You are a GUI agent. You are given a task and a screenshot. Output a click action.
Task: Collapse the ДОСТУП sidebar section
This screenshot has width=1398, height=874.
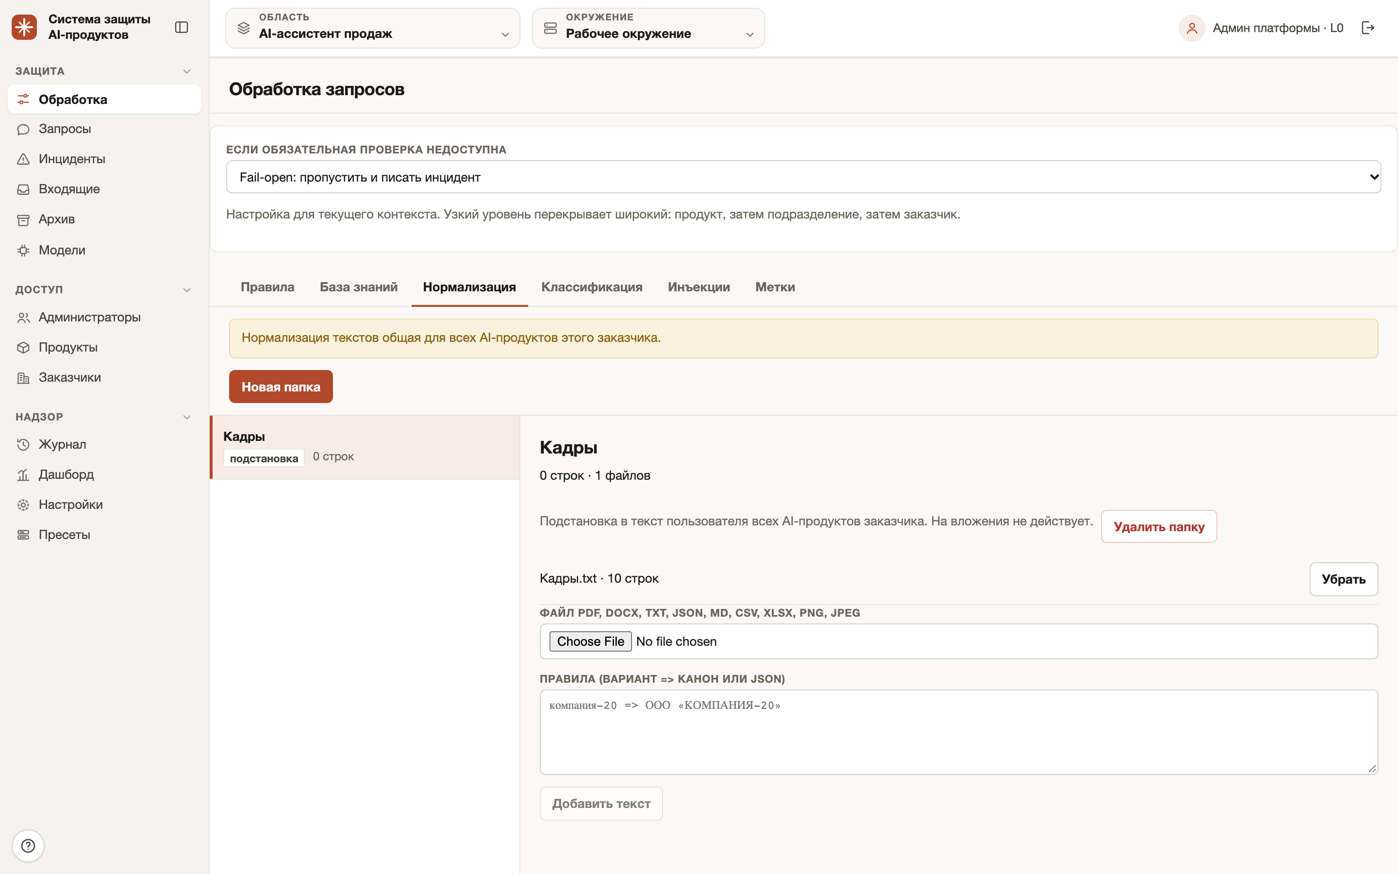[x=186, y=289]
